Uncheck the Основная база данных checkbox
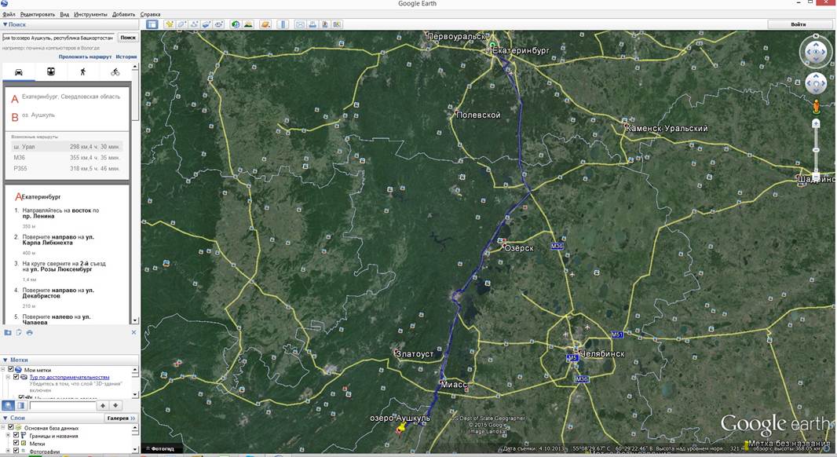The height and width of the screenshot is (457, 837). [x=10, y=428]
